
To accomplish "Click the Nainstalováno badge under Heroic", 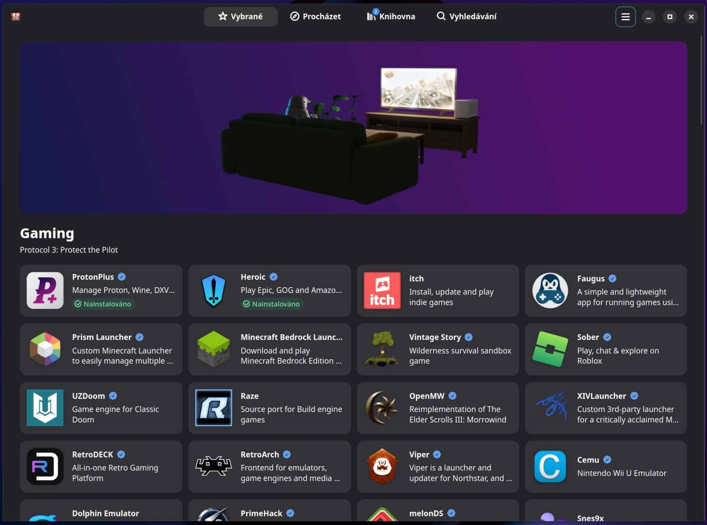I will [272, 304].
